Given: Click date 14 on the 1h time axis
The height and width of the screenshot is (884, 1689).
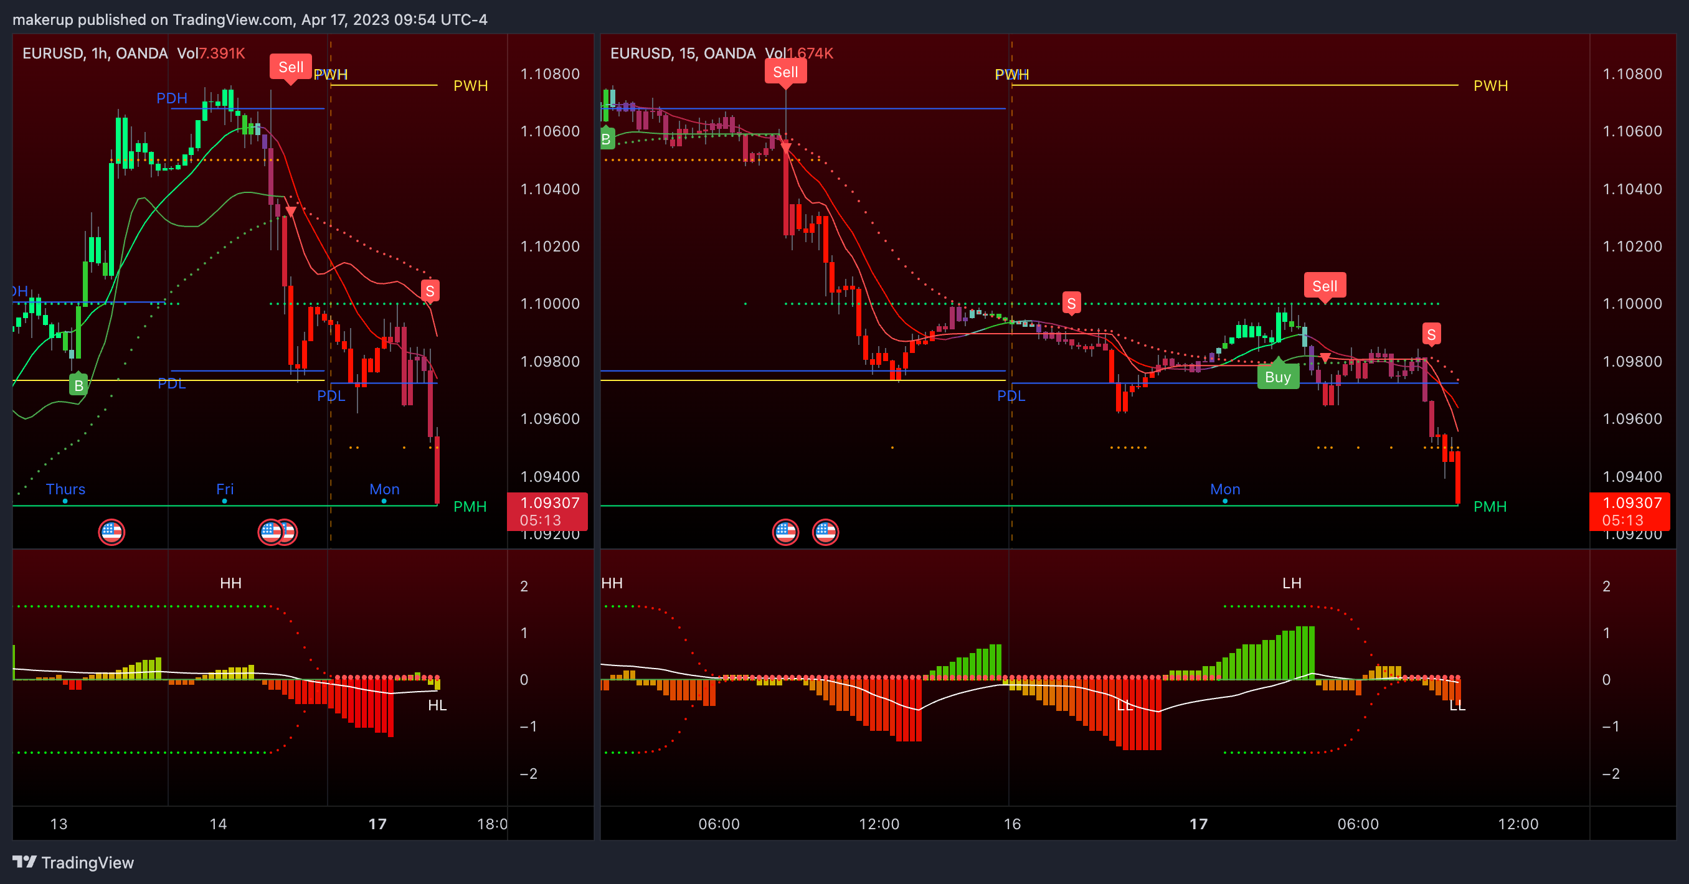Looking at the screenshot, I should (219, 824).
